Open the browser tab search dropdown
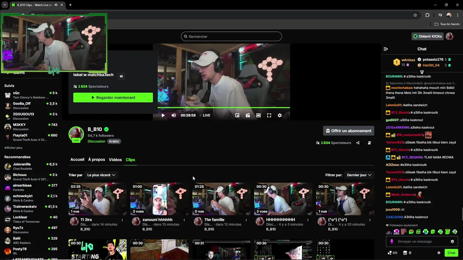 tap(5, 5)
